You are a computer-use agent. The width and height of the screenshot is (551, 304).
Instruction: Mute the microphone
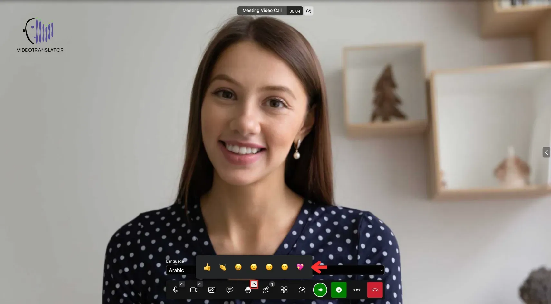176,290
